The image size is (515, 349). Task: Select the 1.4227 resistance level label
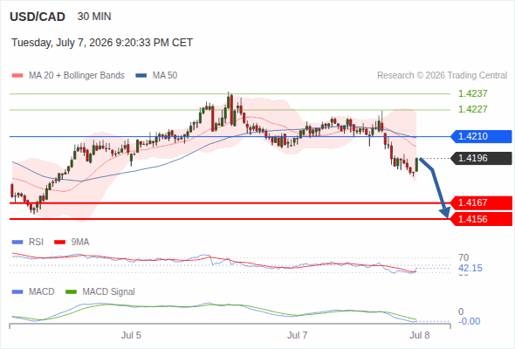click(x=472, y=109)
